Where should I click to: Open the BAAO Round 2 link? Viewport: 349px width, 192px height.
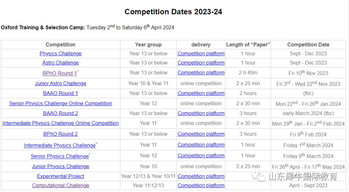(60, 113)
